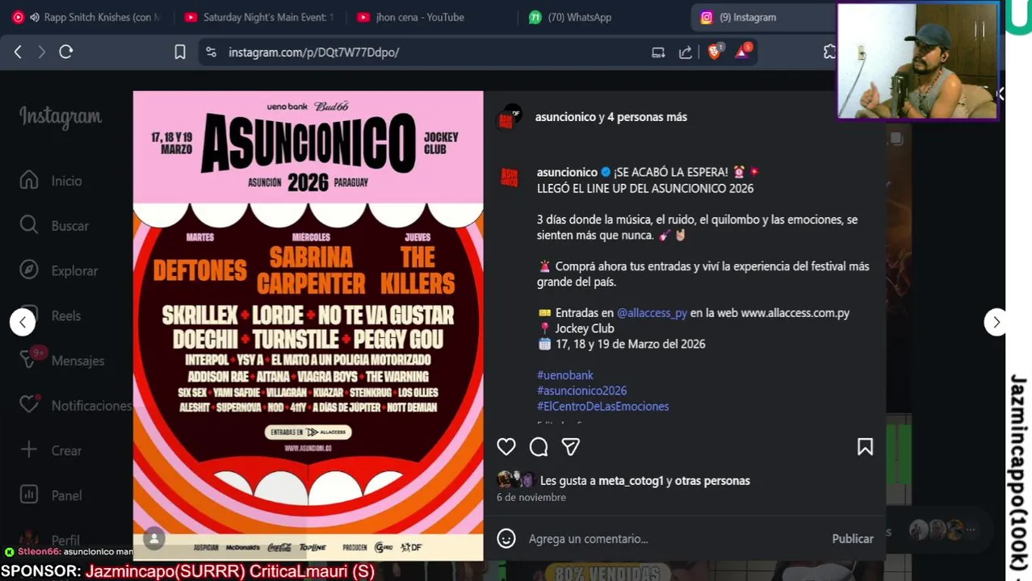Image resolution: width=1032 pixels, height=581 pixels.
Task: Show next post with right arrow
Action: [996, 322]
